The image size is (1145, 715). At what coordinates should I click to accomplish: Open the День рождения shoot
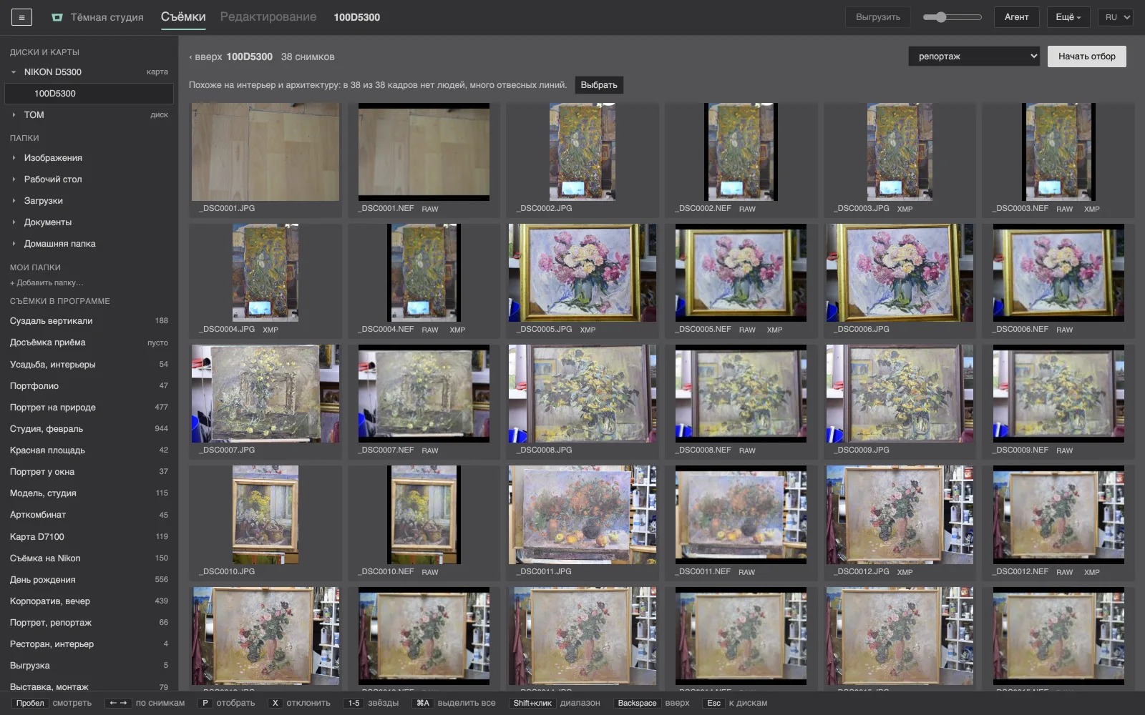tap(89, 580)
